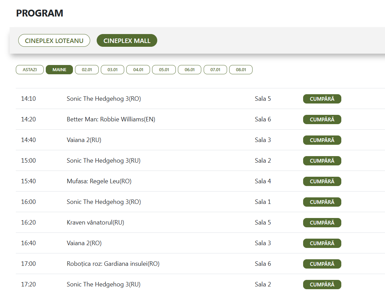This screenshot has height=294, width=385.
Task: Open the 05.01 schedule
Action: (164, 70)
